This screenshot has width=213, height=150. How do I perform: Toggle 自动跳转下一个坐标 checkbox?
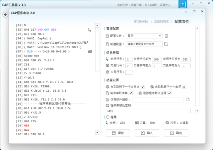(x=184, y=87)
